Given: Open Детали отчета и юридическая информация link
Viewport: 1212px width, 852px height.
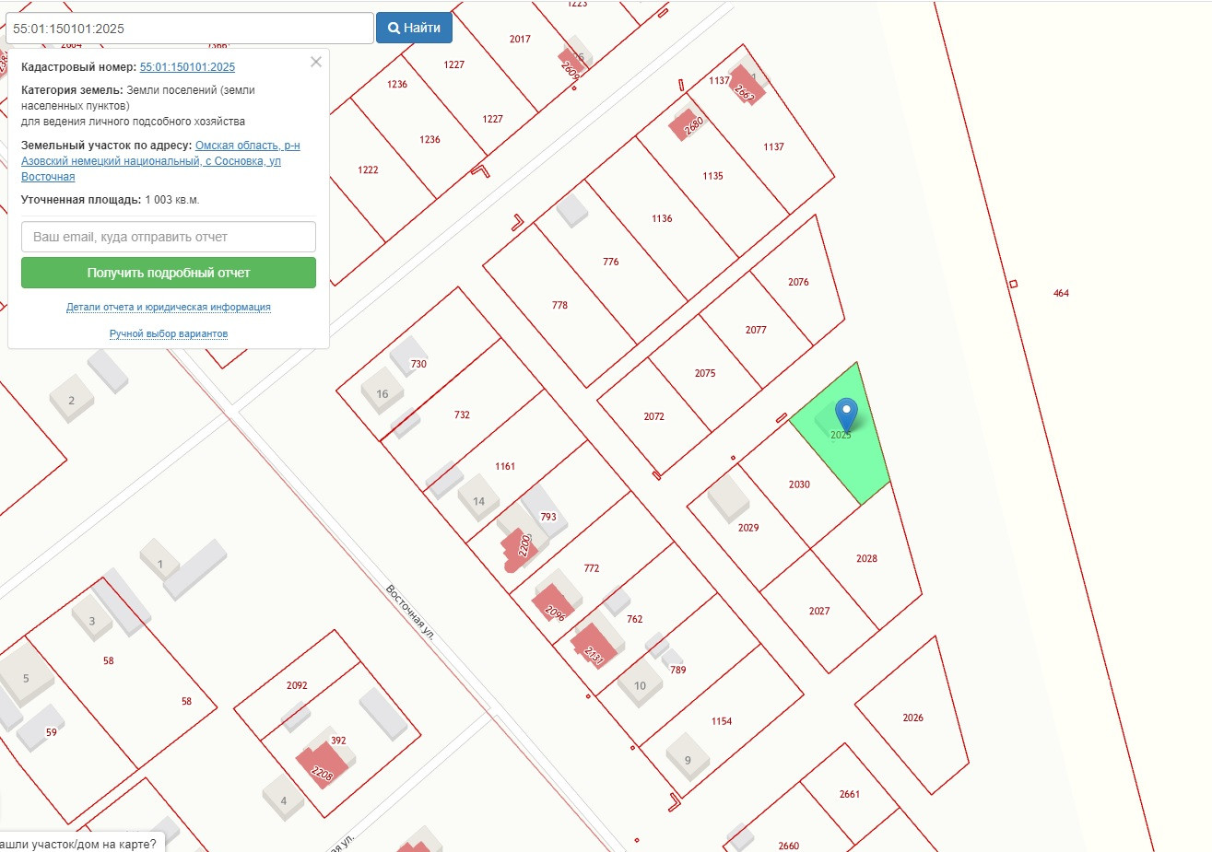Looking at the screenshot, I should (x=169, y=308).
